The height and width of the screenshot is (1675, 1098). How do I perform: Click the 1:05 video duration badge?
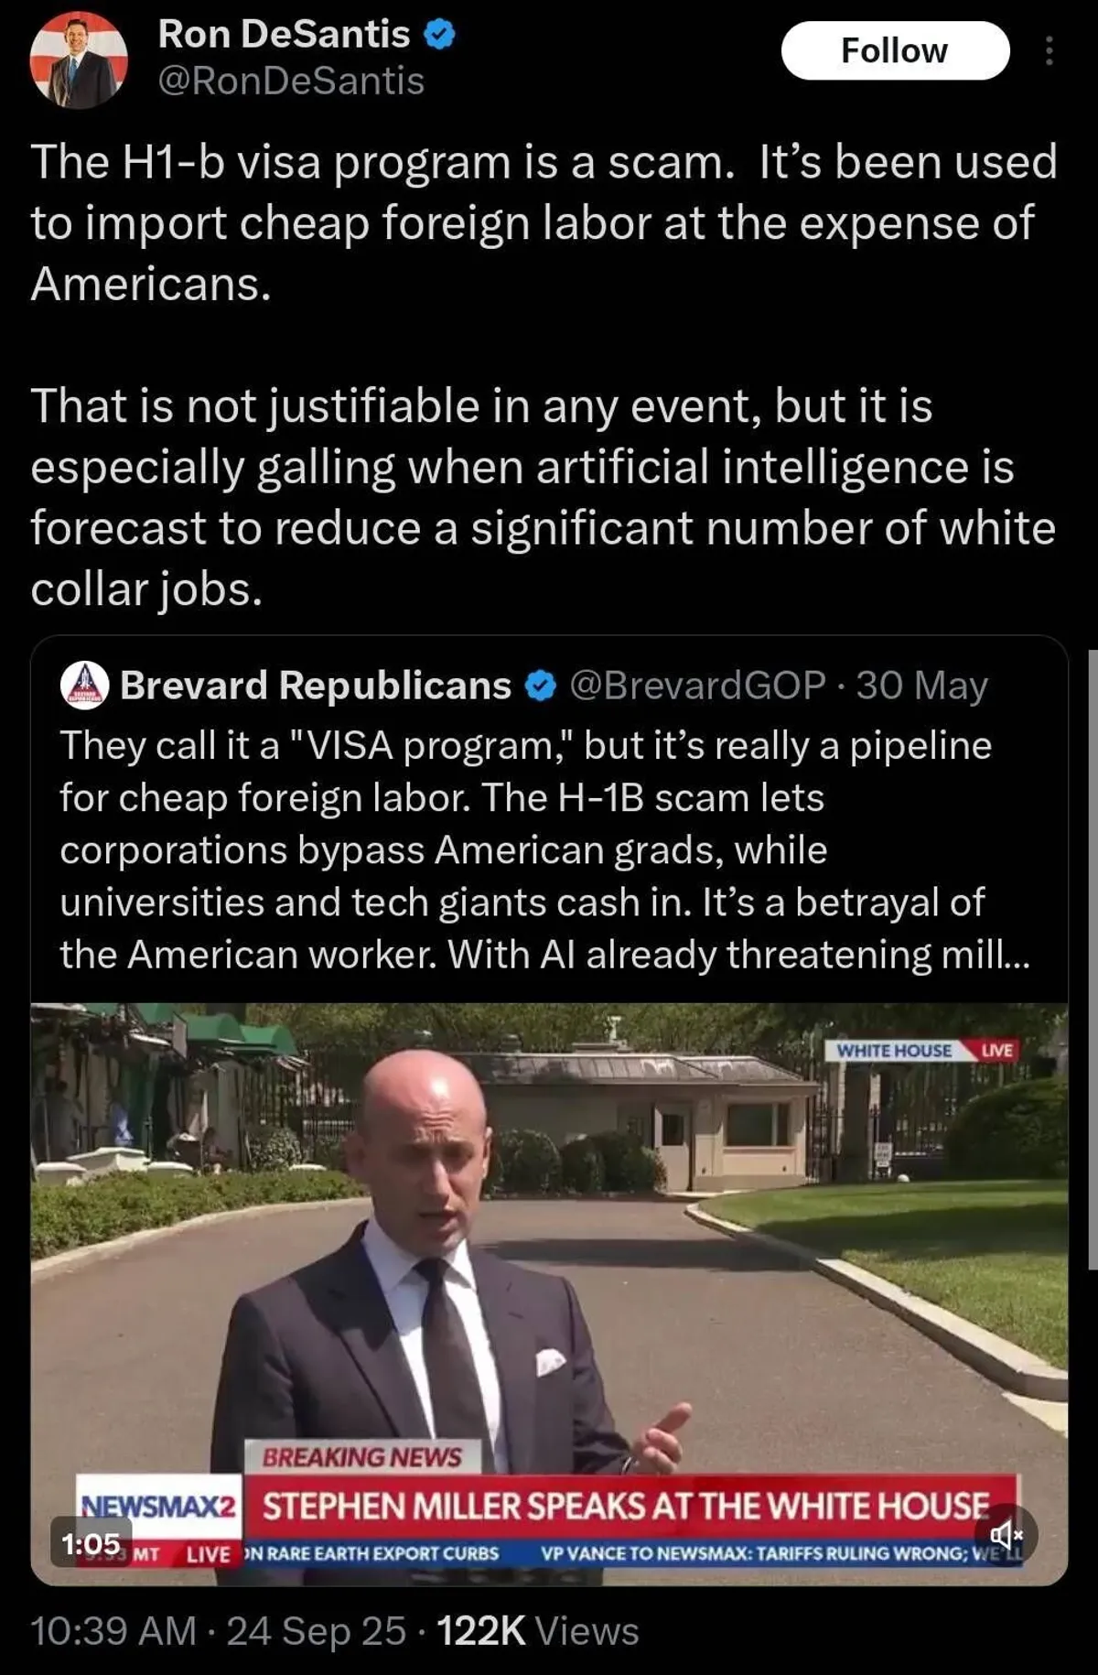(x=91, y=1544)
